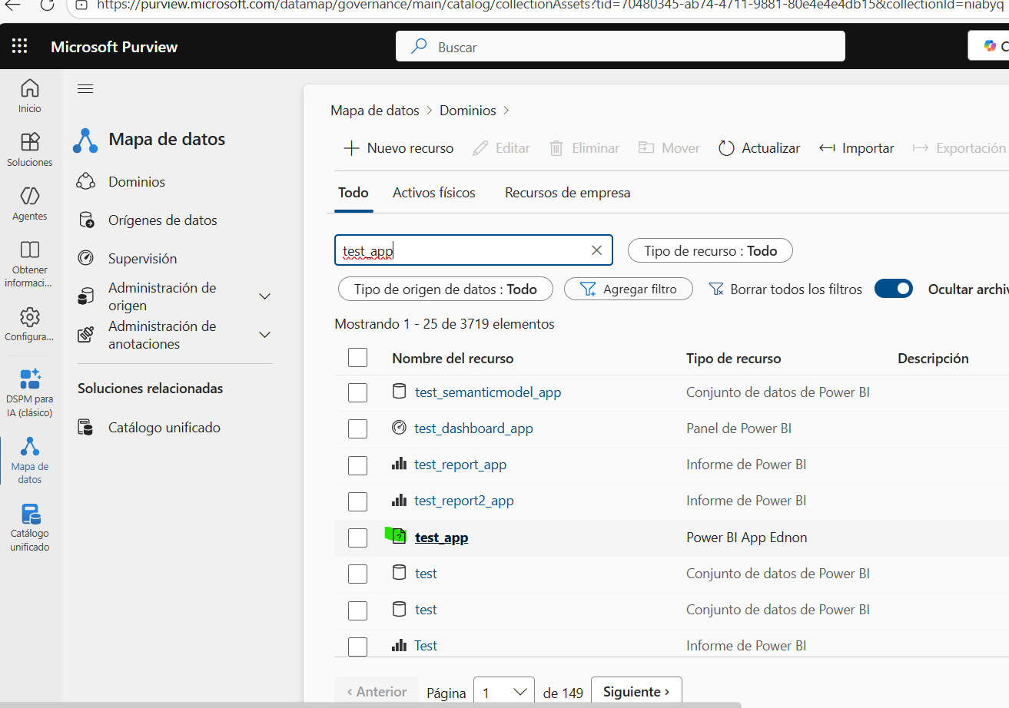Expand Administración de origen chevron
This screenshot has height=708, width=1009.
pos(264,296)
